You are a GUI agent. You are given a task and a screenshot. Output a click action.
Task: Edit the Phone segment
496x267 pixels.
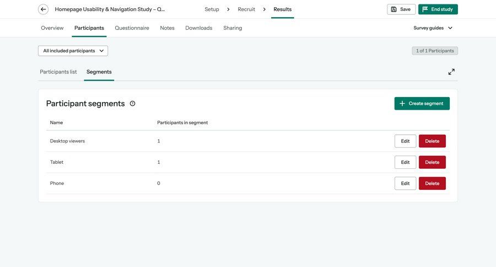click(x=405, y=183)
